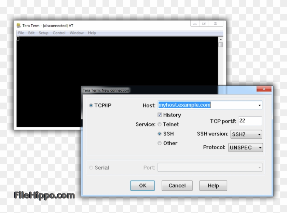Open the Edit menu
Screen dimensions: 287x213
(x=31, y=33)
